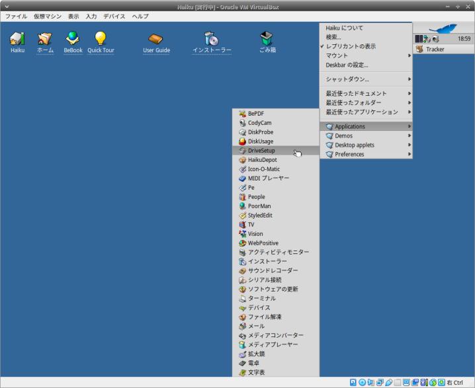Viewport: 475px width, 388px height.
Task: Expand the シャットダウン... submenu
Action: (x=366, y=79)
